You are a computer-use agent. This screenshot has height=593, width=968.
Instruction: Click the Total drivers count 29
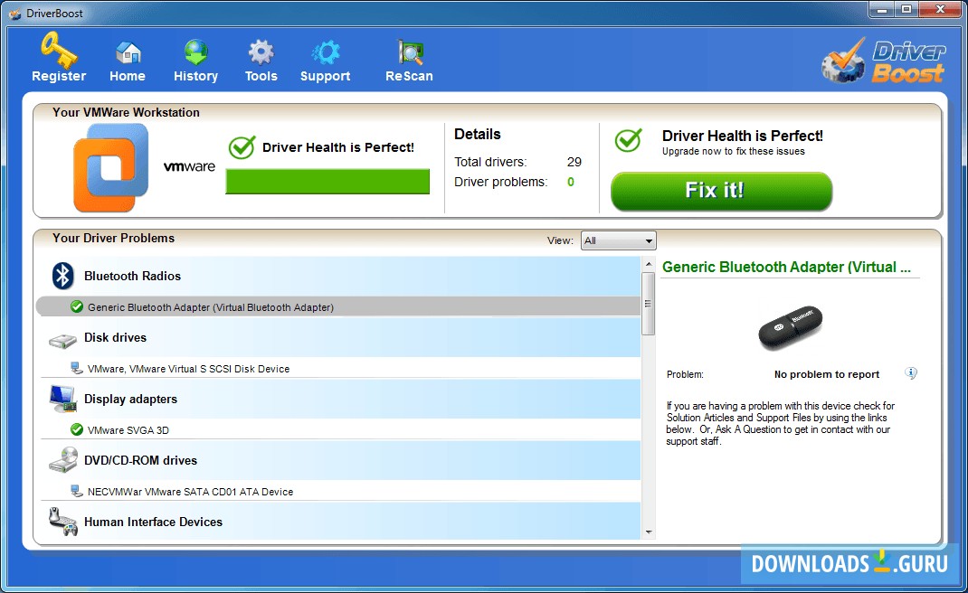tap(574, 162)
